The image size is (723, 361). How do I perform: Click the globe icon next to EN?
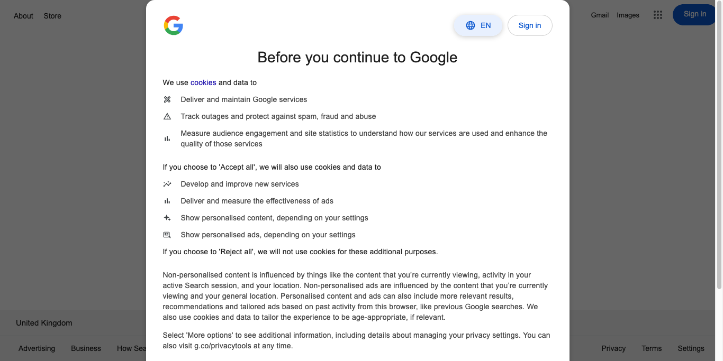[x=470, y=25]
